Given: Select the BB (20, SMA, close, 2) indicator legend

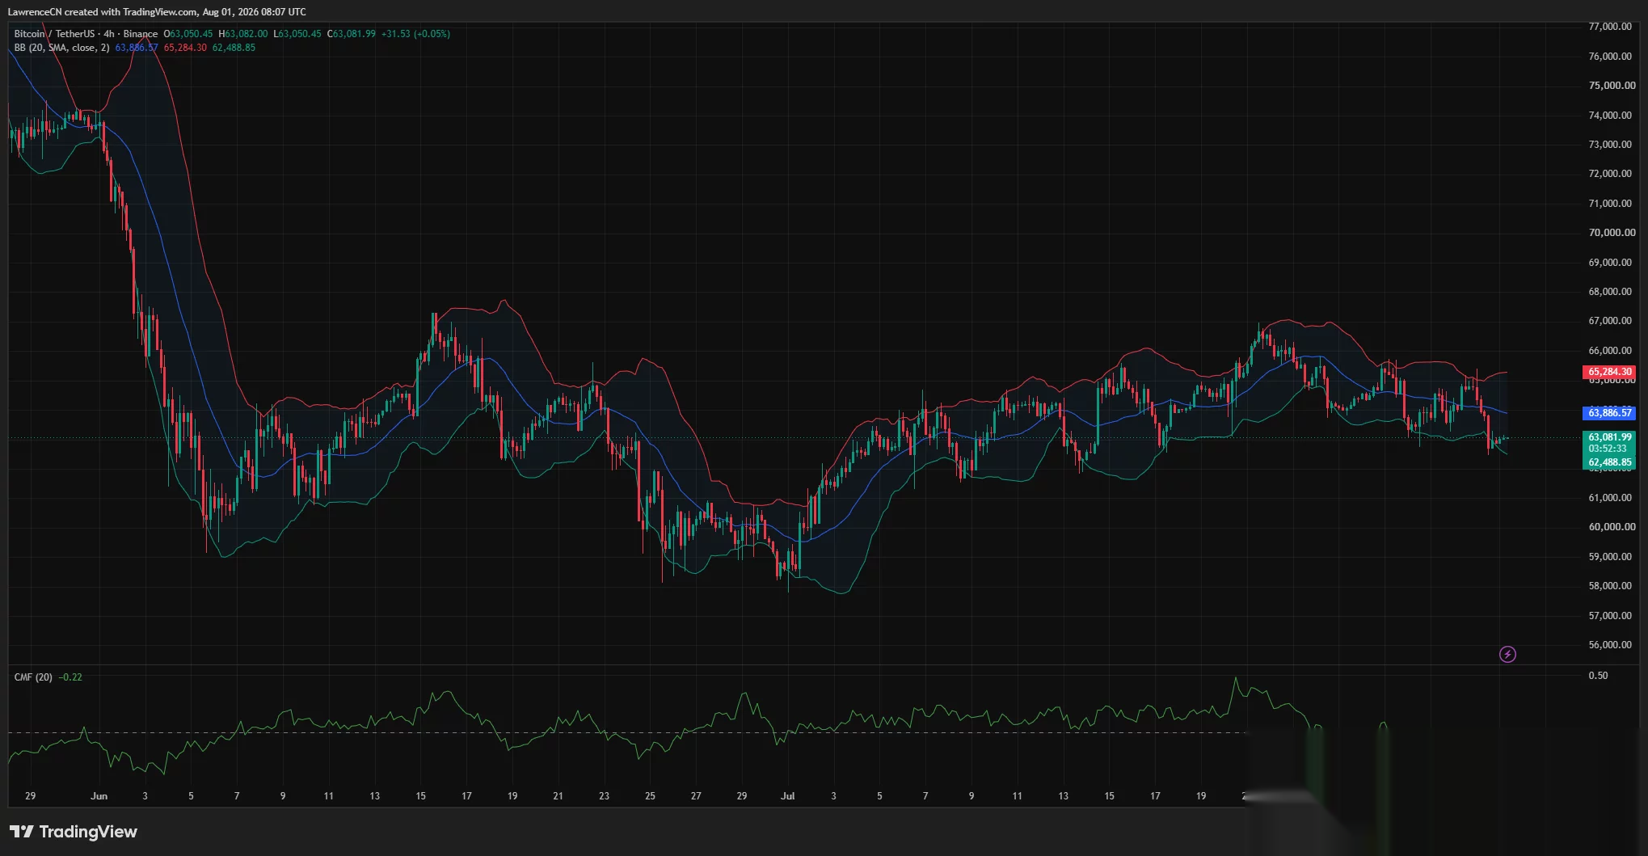Looking at the screenshot, I should [61, 48].
